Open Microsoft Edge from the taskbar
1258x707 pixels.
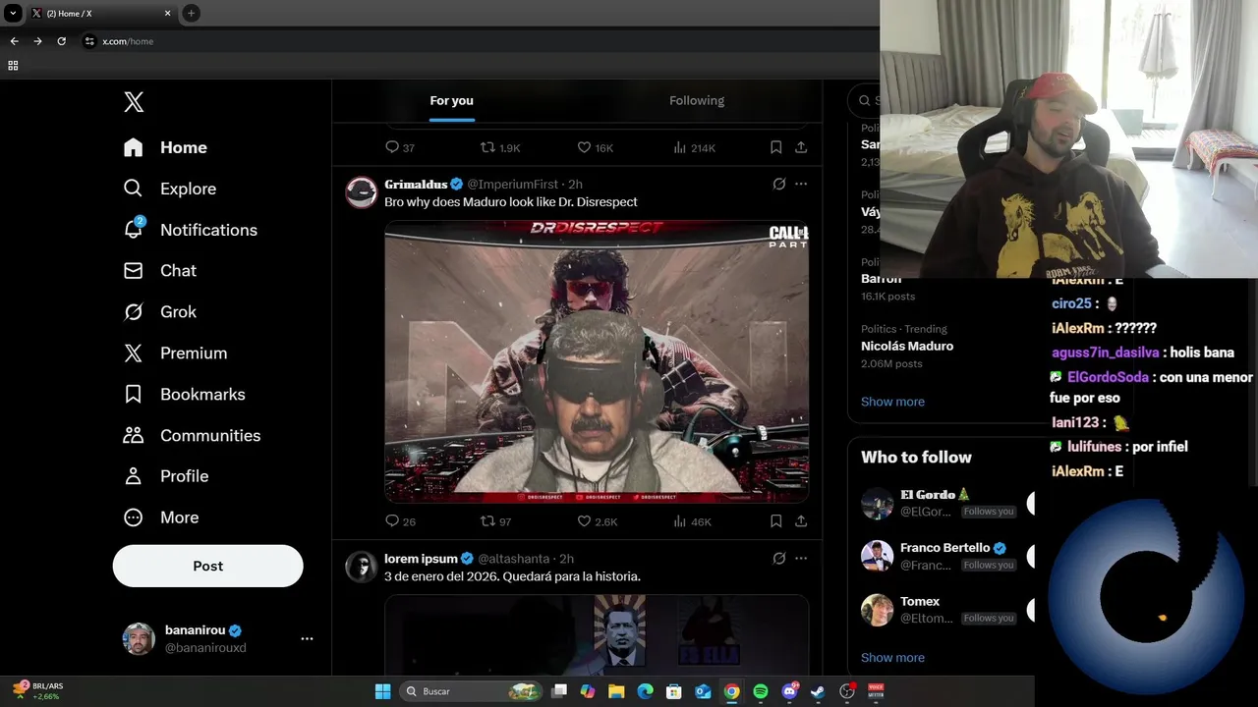coord(645,691)
